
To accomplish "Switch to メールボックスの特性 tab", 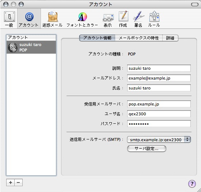I will tap(139, 38).
